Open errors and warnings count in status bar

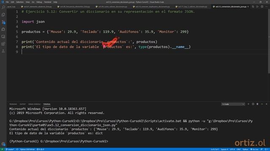coord(40,149)
